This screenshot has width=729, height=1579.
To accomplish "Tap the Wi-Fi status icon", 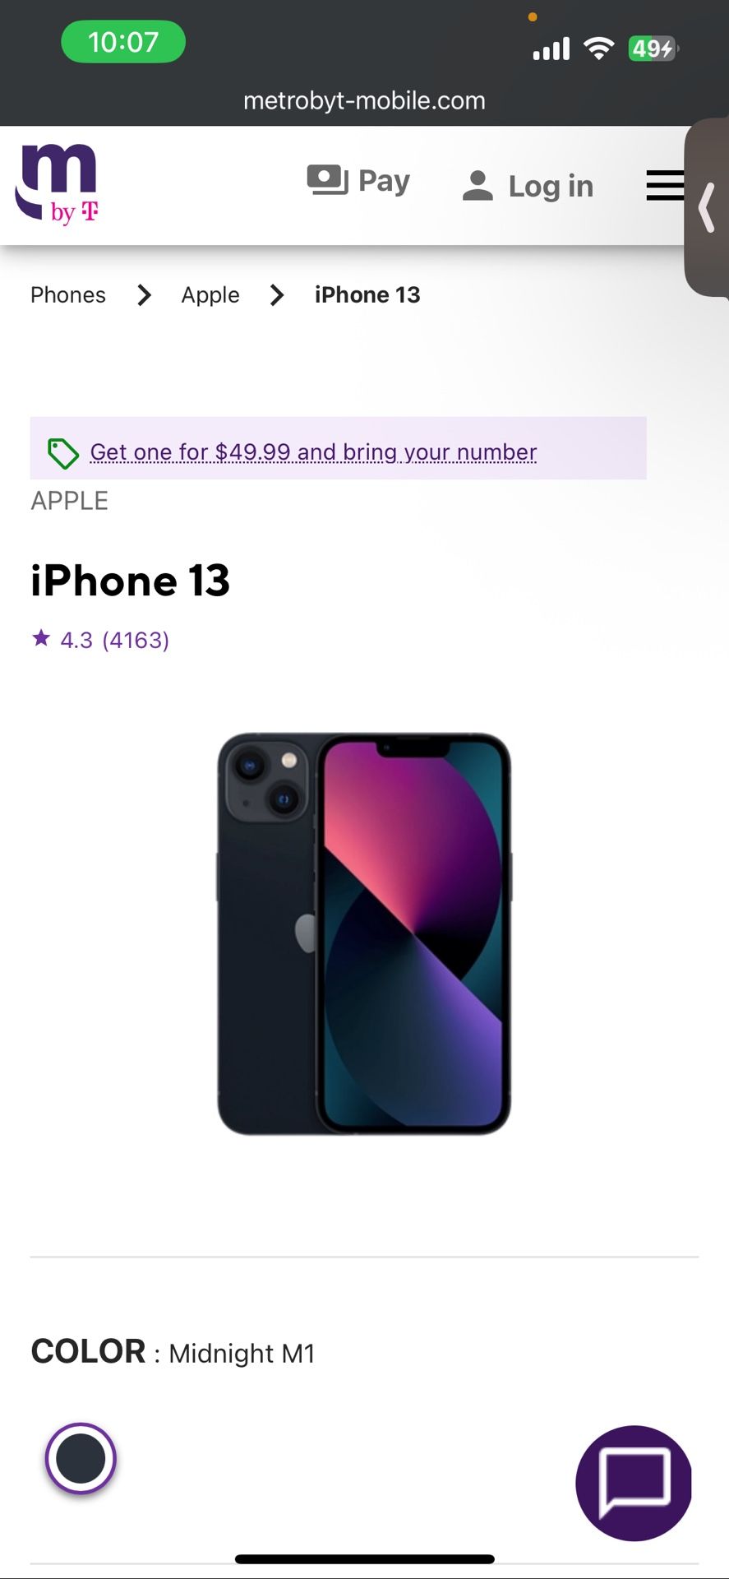I will 599,49.
